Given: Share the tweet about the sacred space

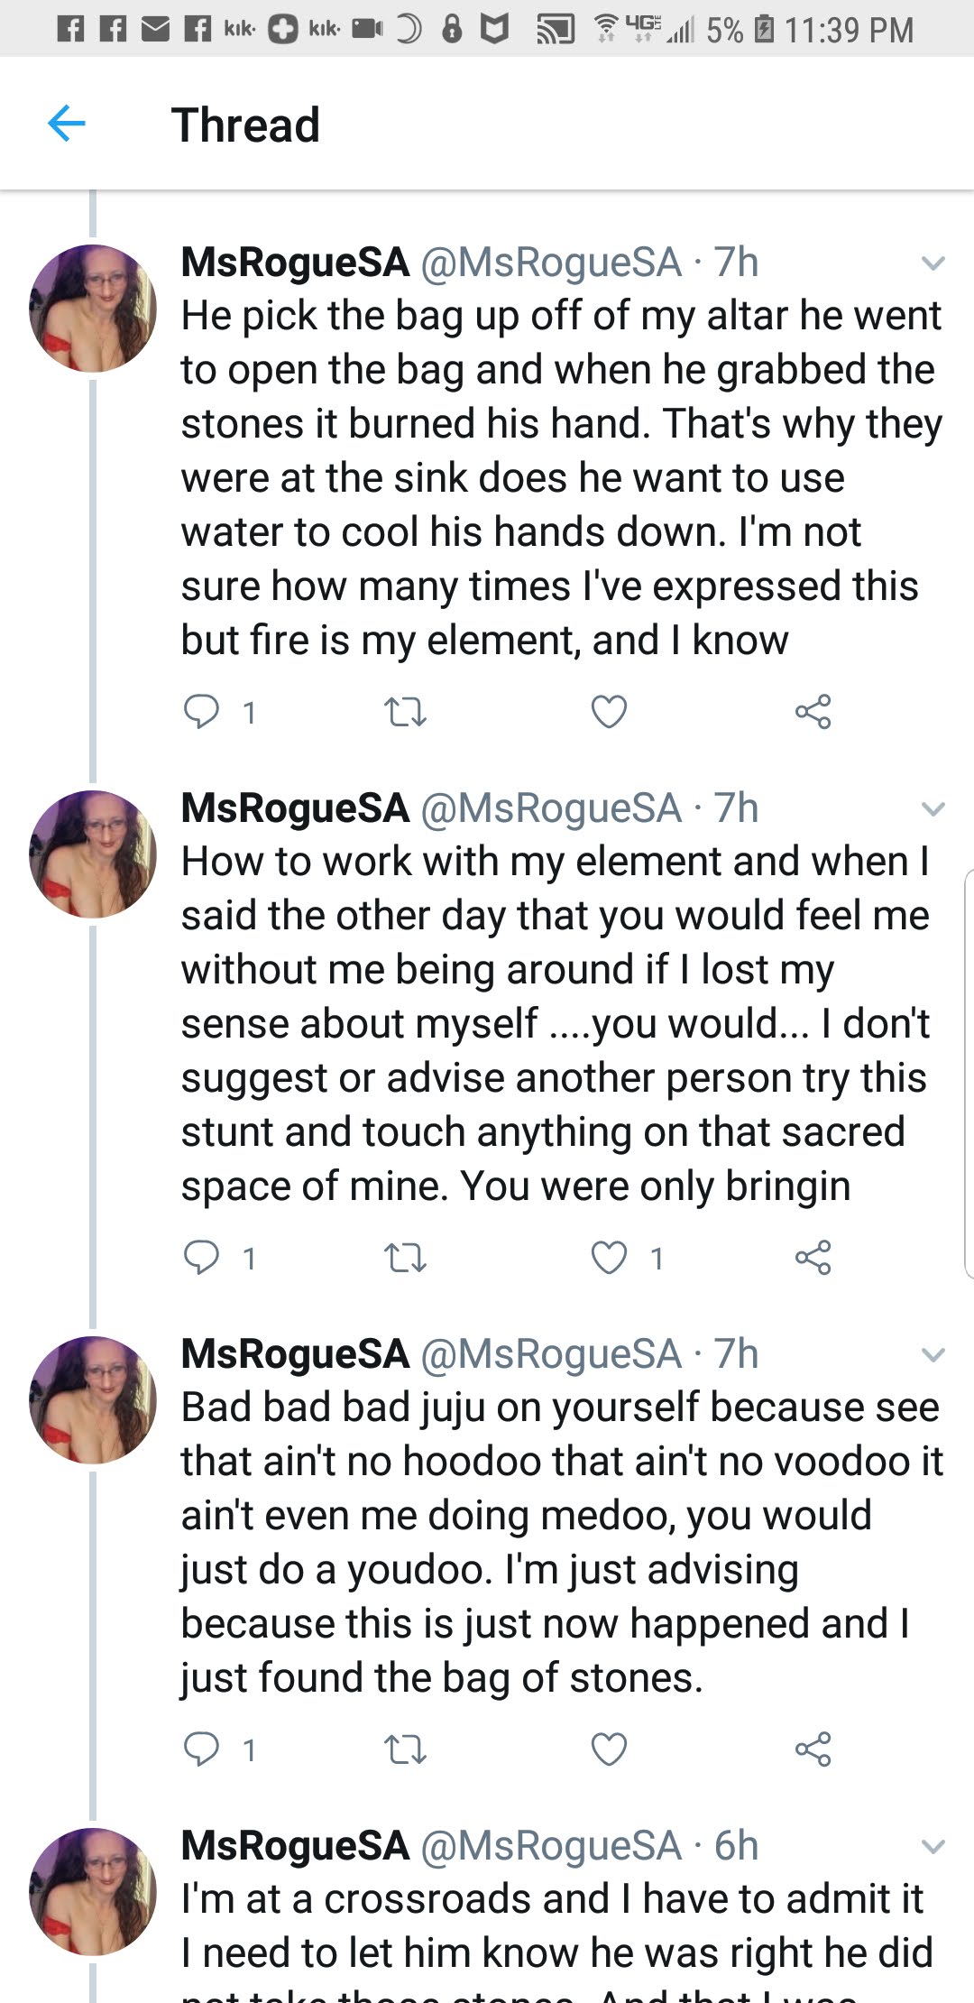Looking at the screenshot, I should [813, 1257].
